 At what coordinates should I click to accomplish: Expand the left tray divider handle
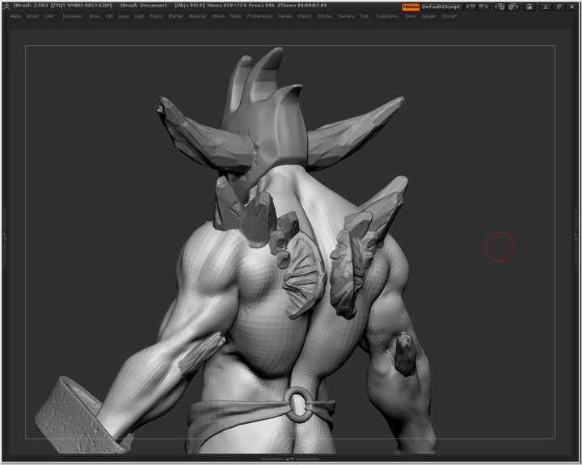[x=5, y=236]
